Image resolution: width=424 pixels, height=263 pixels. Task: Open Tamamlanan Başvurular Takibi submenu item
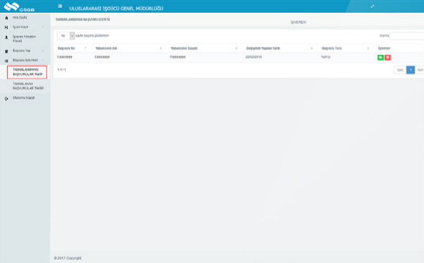[x=28, y=86]
